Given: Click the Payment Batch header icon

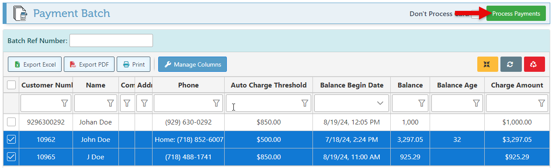Looking at the screenshot, I should click(x=20, y=13).
